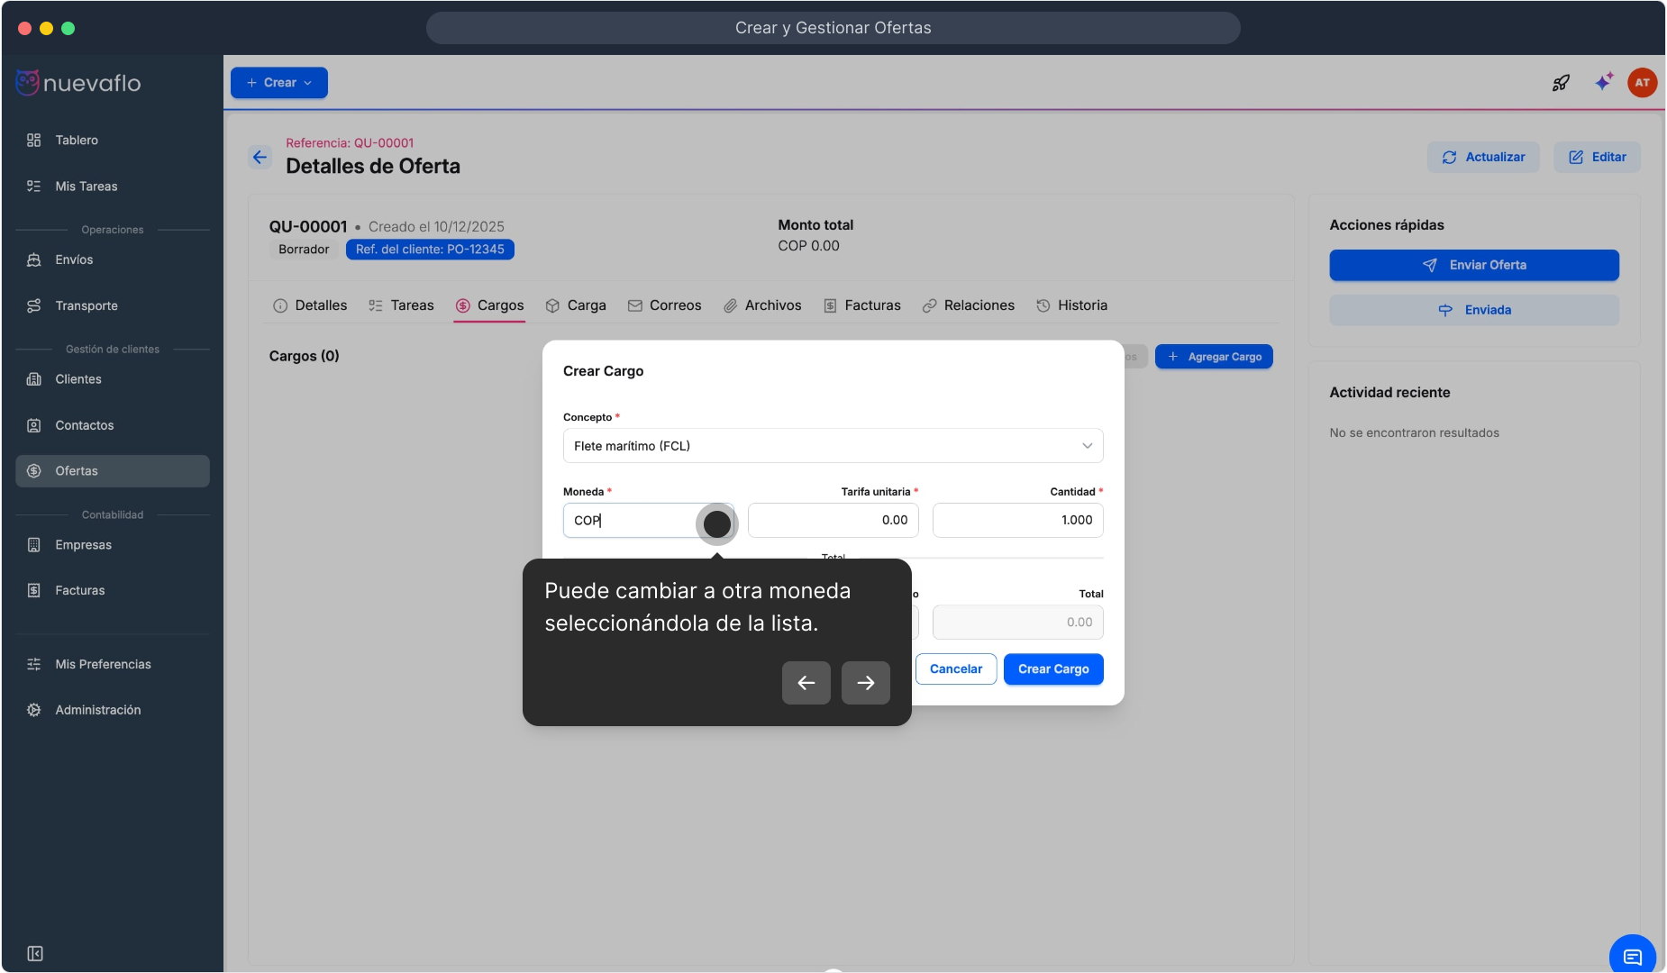
Task: Click the AT user avatar
Action: 1642,83
